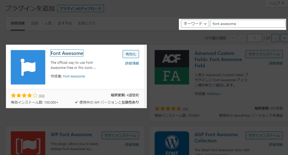Install Advanced Custom Fields: Font Awesome Field
Image resolution: width=288 pixels, height=155 pixels.
264,54
